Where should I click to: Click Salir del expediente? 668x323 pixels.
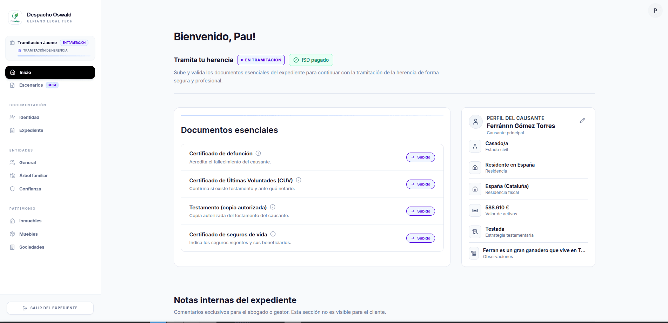50,308
